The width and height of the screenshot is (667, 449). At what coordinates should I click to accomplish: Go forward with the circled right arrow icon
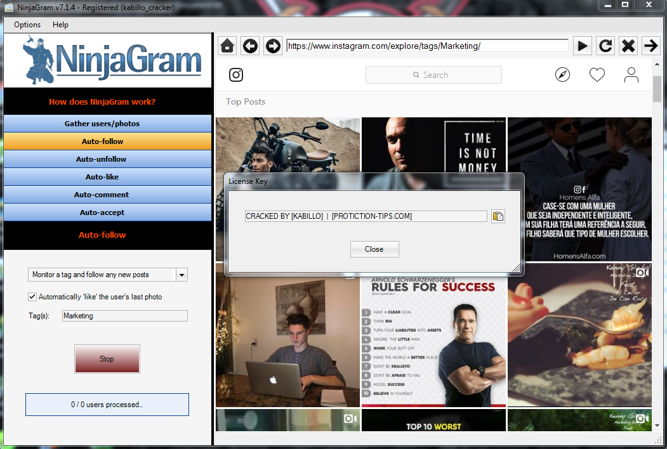[273, 46]
